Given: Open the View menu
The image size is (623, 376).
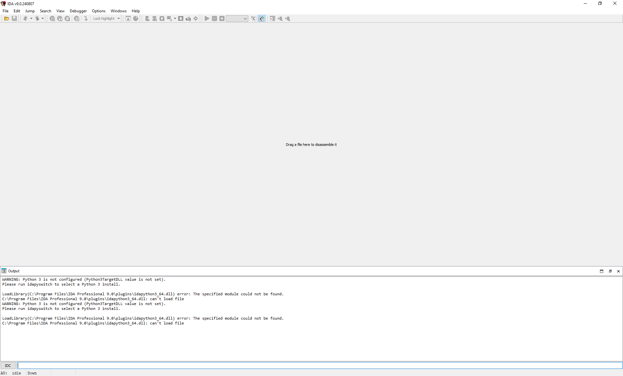Looking at the screenshot, I should tap(60, 11).
